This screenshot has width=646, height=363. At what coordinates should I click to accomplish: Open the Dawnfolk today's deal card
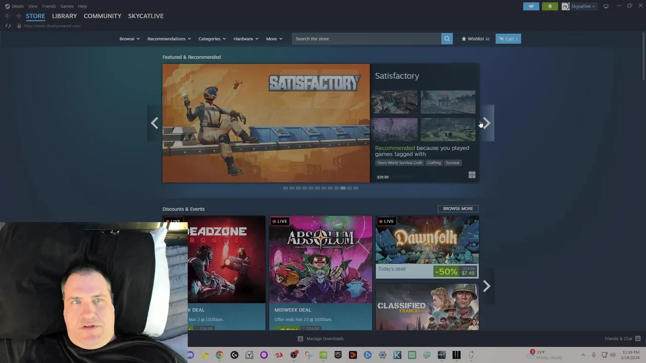tap(427, 247)
